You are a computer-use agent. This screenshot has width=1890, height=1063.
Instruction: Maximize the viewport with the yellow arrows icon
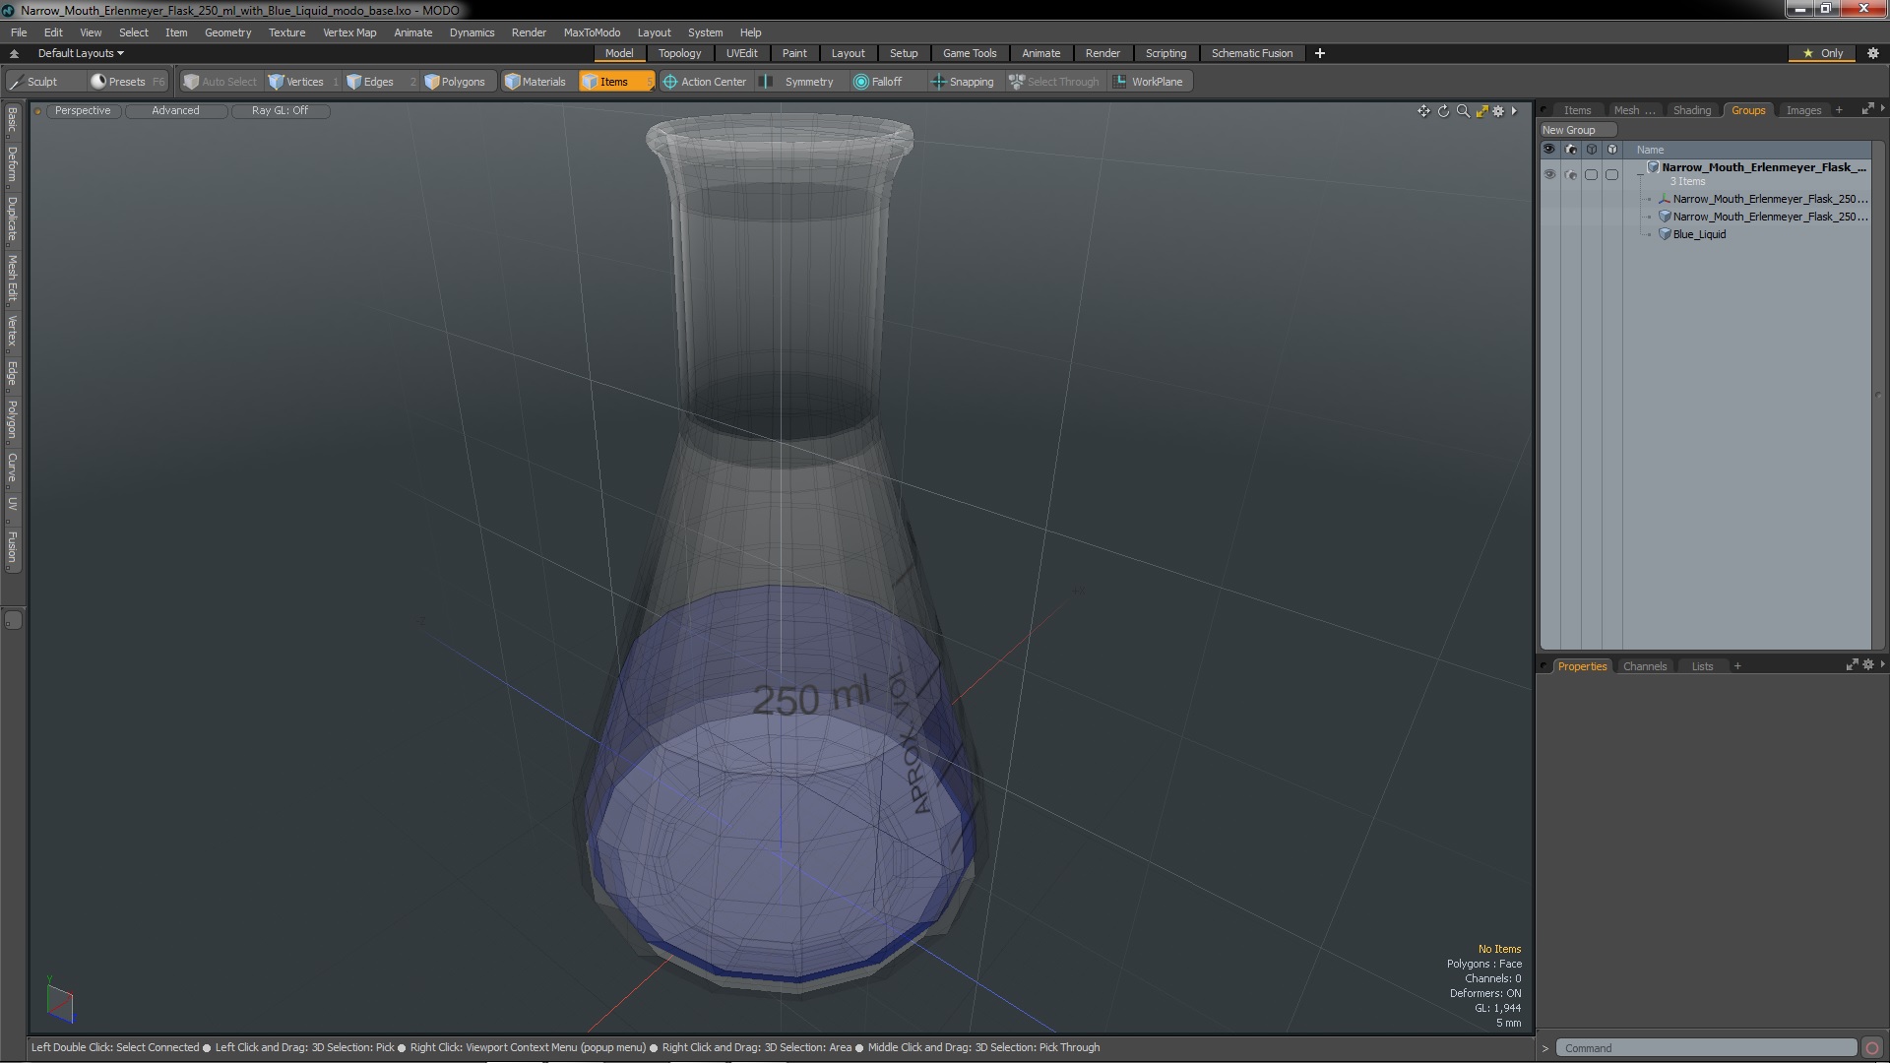1481,111
